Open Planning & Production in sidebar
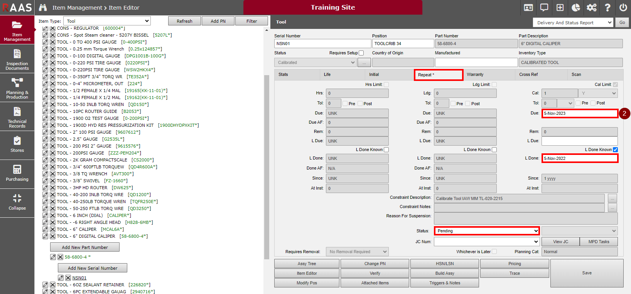 [x=17, y=88]
